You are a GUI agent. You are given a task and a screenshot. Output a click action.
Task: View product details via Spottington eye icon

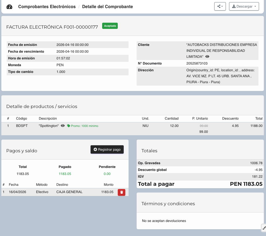(x=63, y=126)
